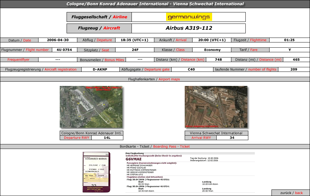Click flight number 4U 0754
This screenshot has height=196, width=310.
(64, 50)
